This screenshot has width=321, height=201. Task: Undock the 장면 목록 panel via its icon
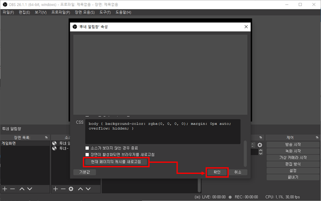click(x=46, y=137)
